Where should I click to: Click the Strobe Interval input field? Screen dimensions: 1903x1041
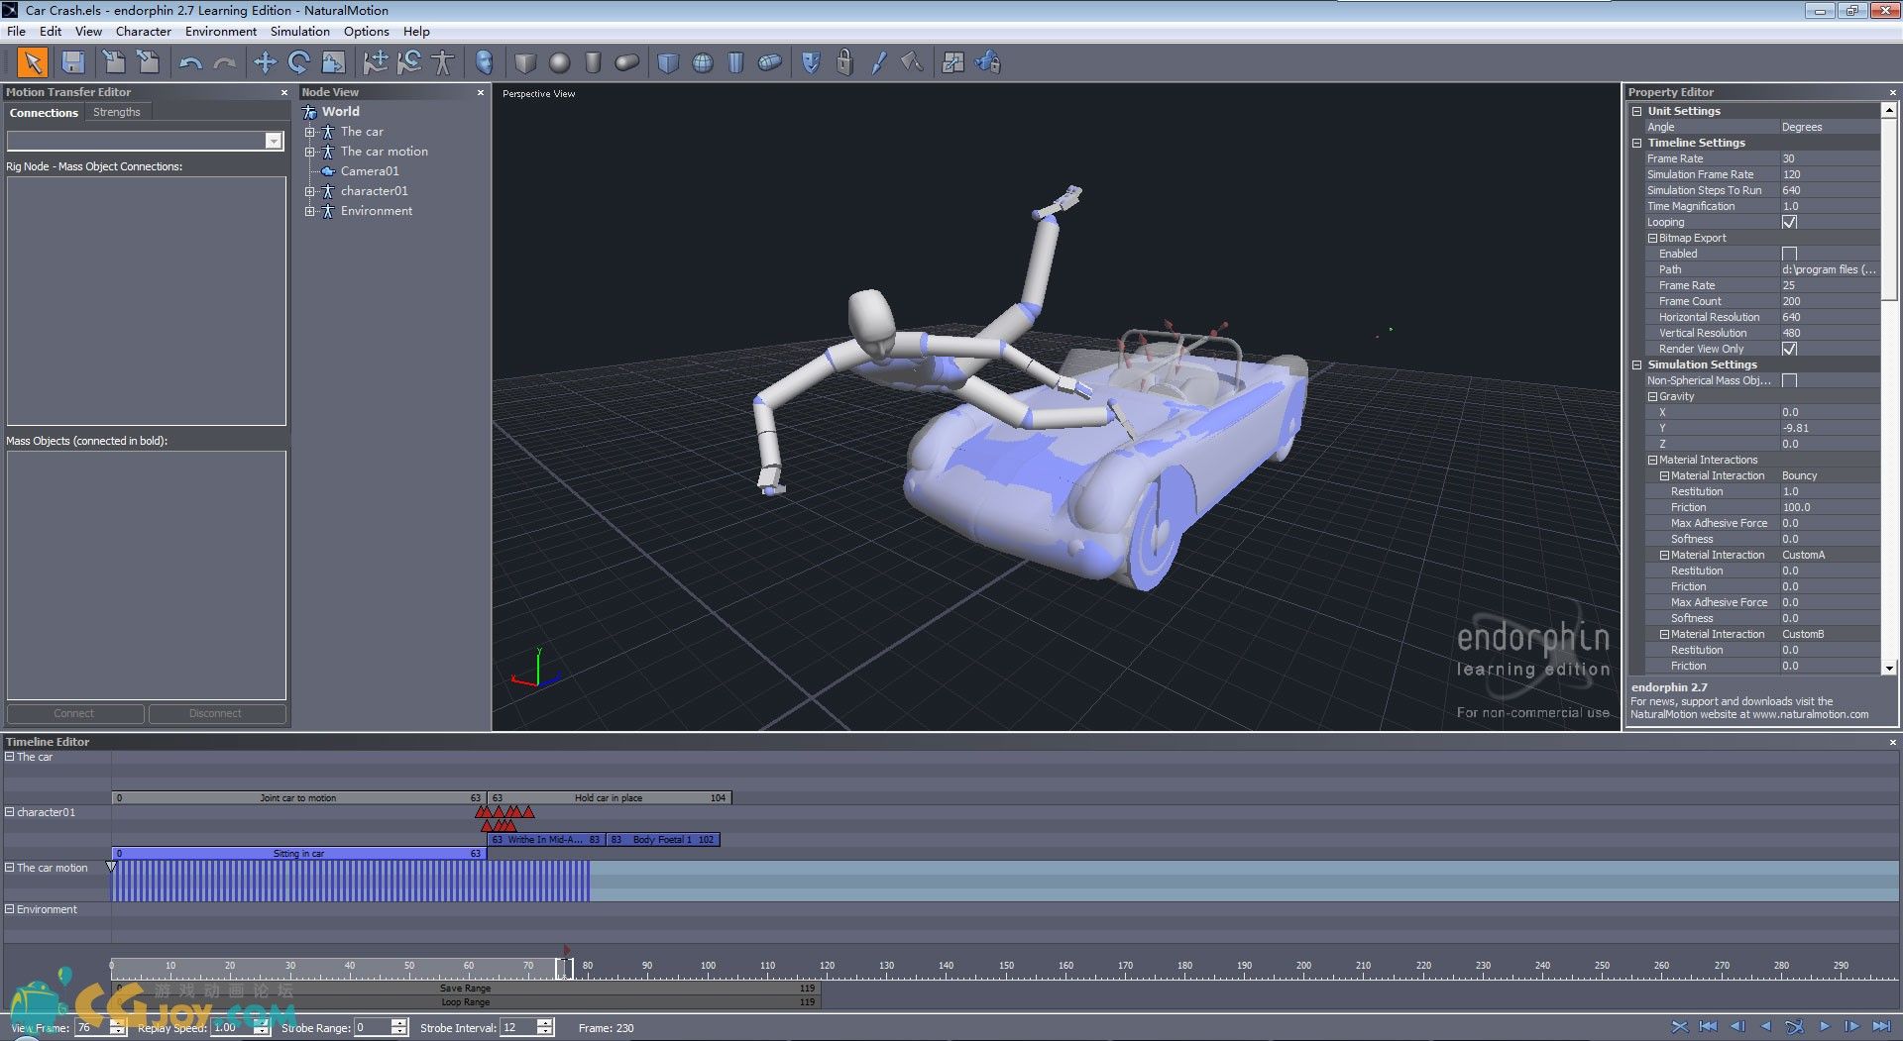click(x=516, y=1027)
